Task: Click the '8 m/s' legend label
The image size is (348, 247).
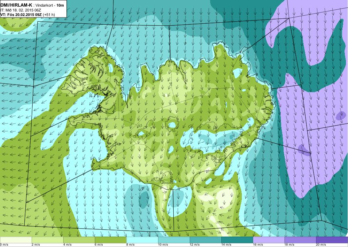Action: 131,245
